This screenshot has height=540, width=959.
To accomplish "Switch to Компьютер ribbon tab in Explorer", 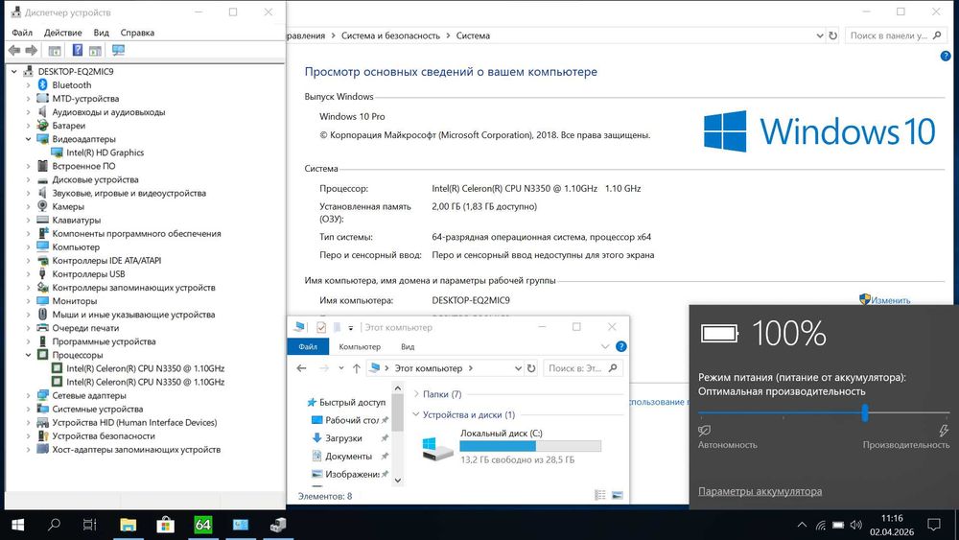I will pos(360,347).
